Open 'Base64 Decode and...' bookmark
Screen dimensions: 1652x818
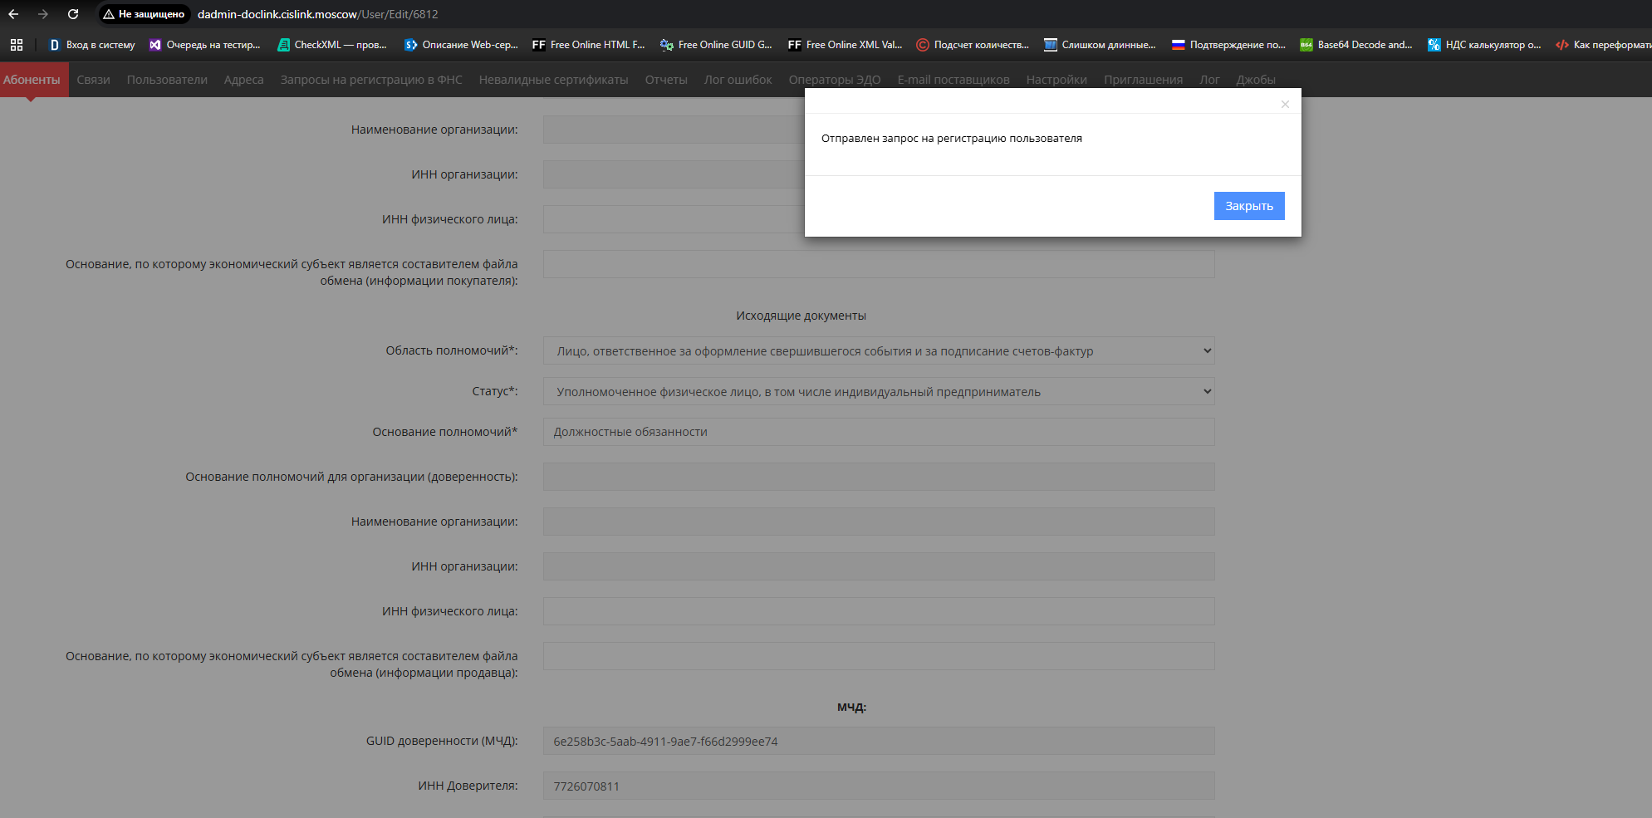click(x=1356, y=45)
